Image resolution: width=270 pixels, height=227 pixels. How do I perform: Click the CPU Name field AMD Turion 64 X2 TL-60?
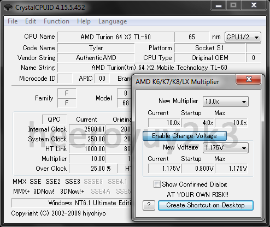click(x=115, y=37)
